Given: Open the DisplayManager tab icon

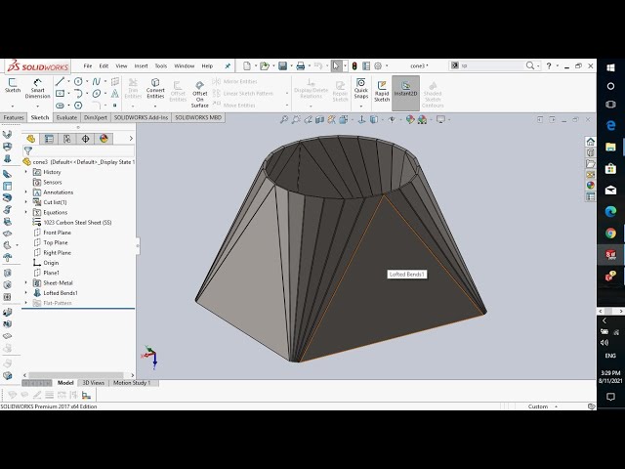Looking at the screenshot, I should pos(104,139).
